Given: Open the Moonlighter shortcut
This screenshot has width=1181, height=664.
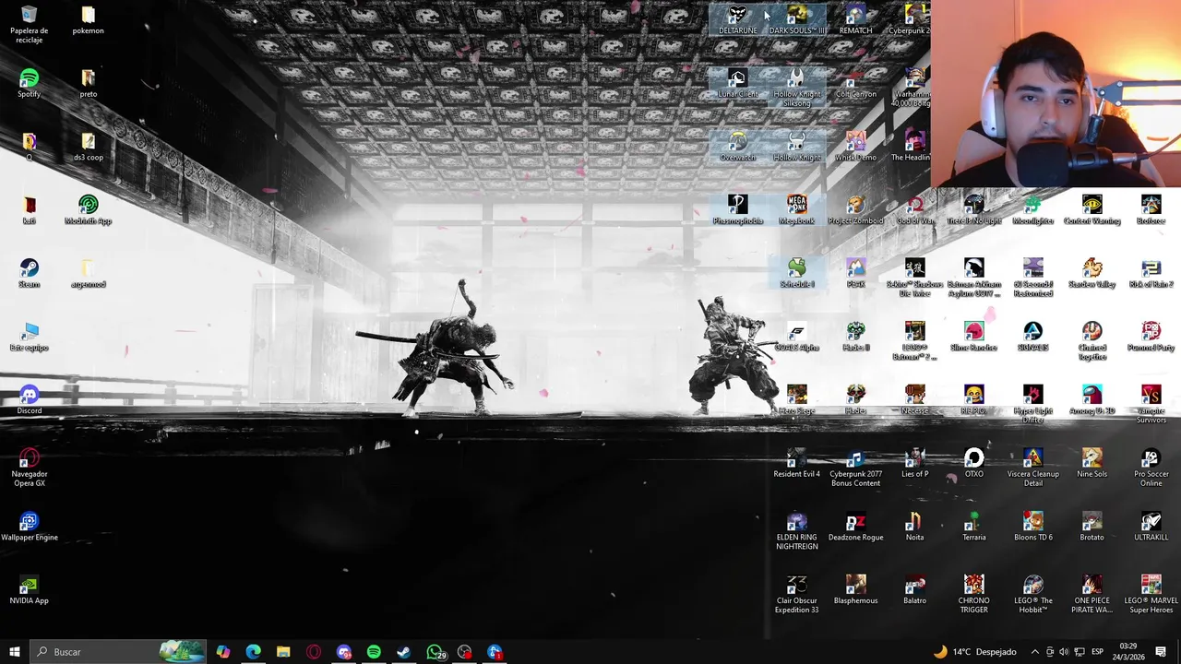Looking at the screenshot, I should [1032, 209].
